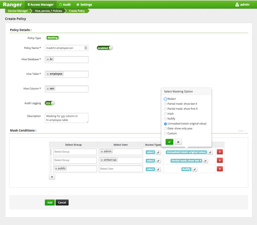
Task: Click the Policy Name input field
Action: point(64,48)
